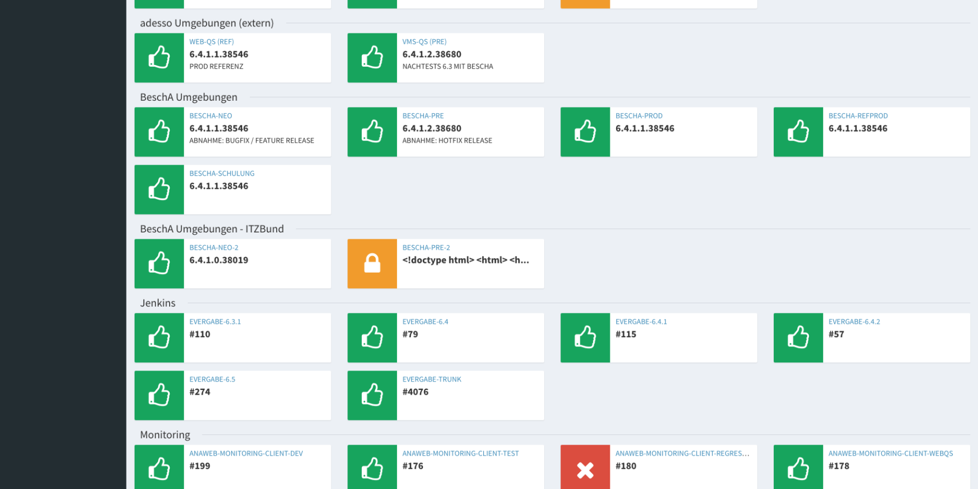Screen dimensions: 978x489
Task: Select version 6.4.1.0.38019 text
Action: 219,261
